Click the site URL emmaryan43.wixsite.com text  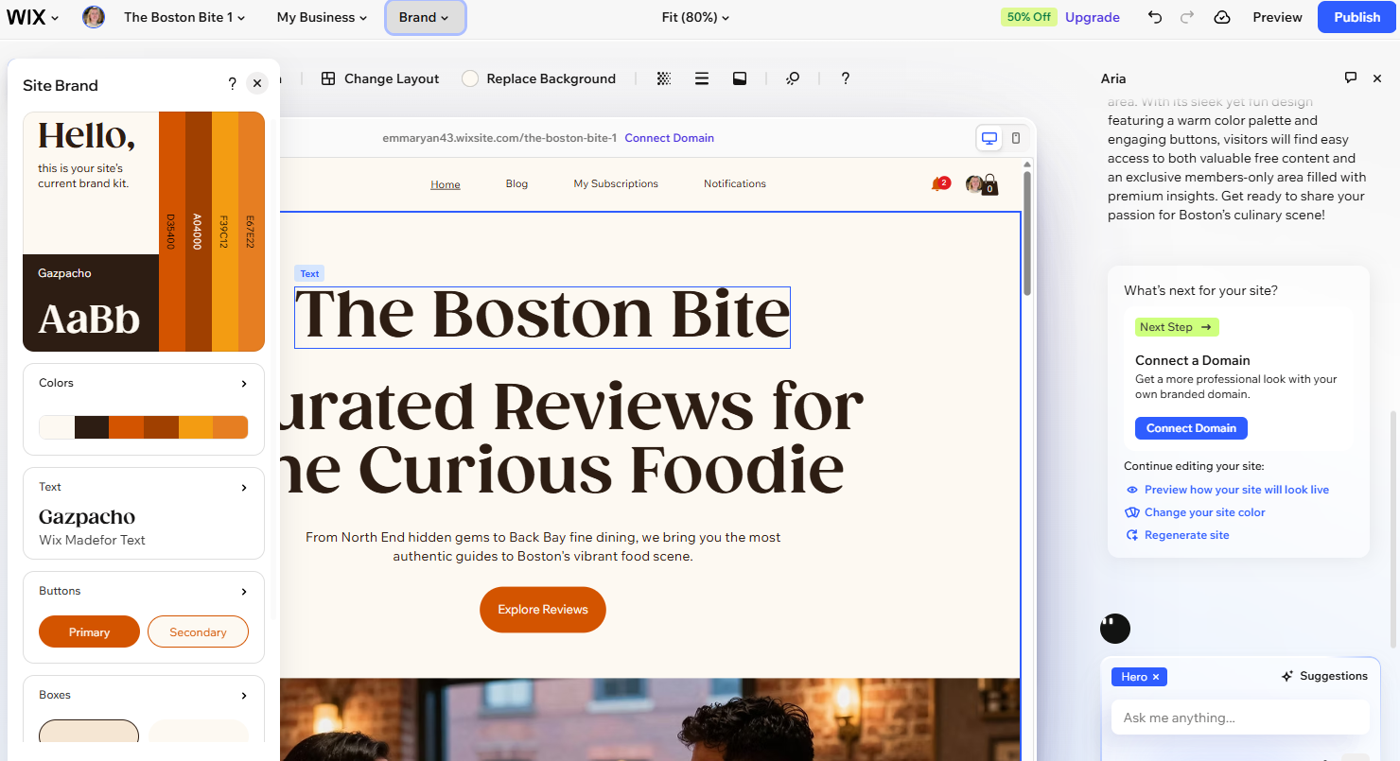click(499, 138)
